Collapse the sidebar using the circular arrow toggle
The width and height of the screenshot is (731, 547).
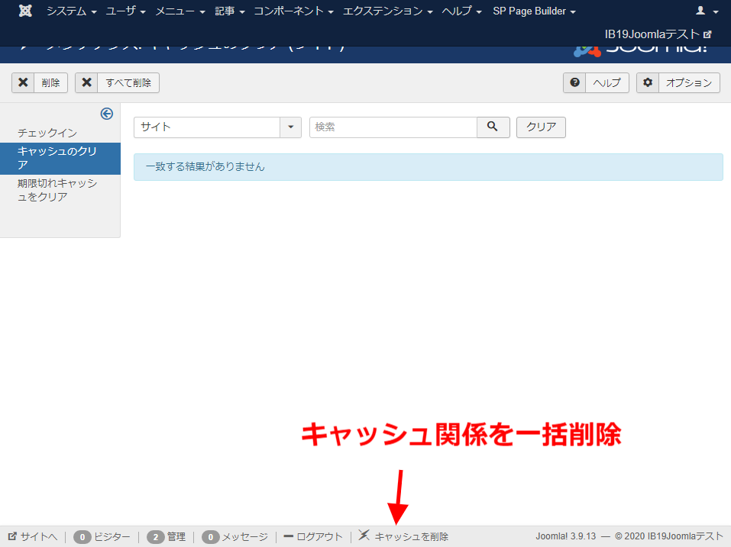pyautogui.click(x=106, y=113)
